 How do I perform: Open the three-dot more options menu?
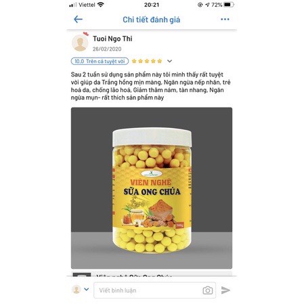pyautogui.click(x=225, y=19)
